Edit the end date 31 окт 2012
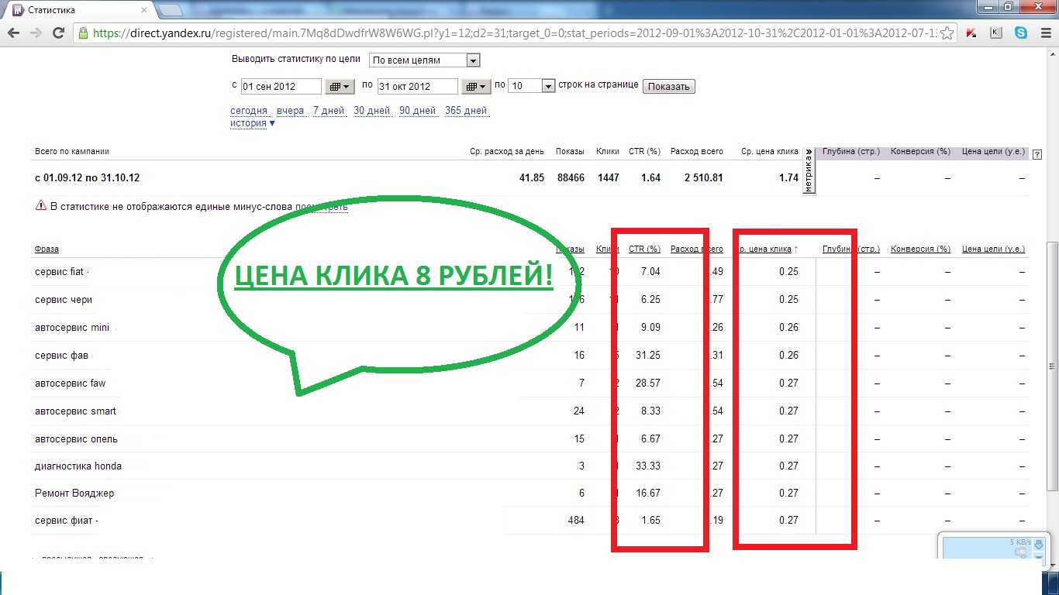 click(417, 86)
